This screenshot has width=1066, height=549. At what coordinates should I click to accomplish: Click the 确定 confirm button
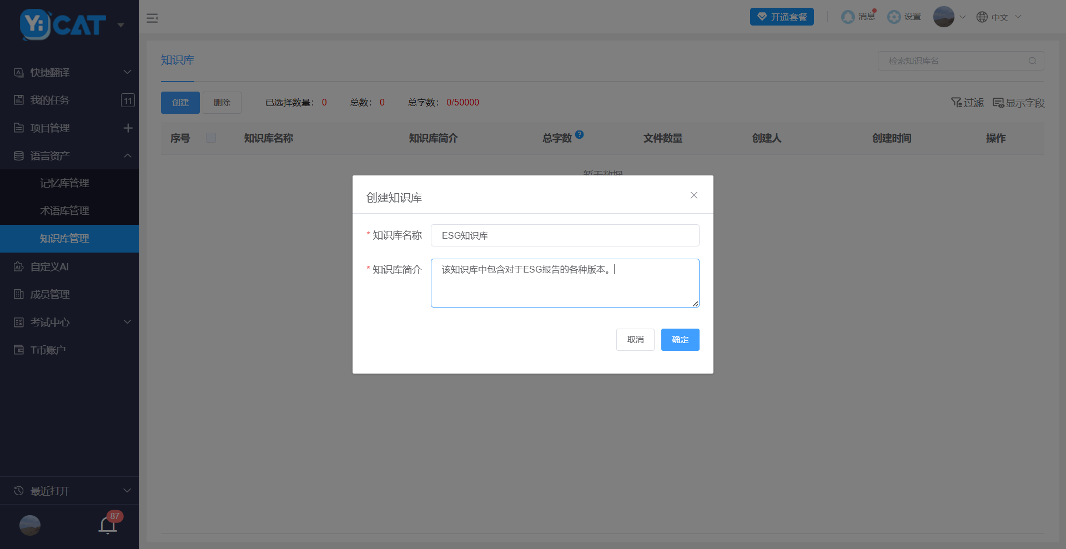(x=680, y=340)
